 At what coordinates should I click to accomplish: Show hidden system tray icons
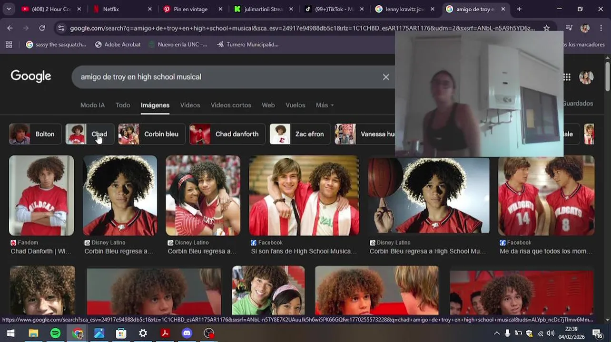[x=496, y=333]
